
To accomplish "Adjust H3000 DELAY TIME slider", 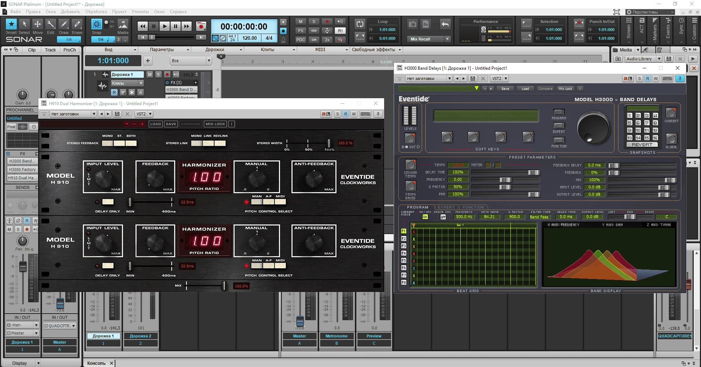I will (x=533, y=172).
